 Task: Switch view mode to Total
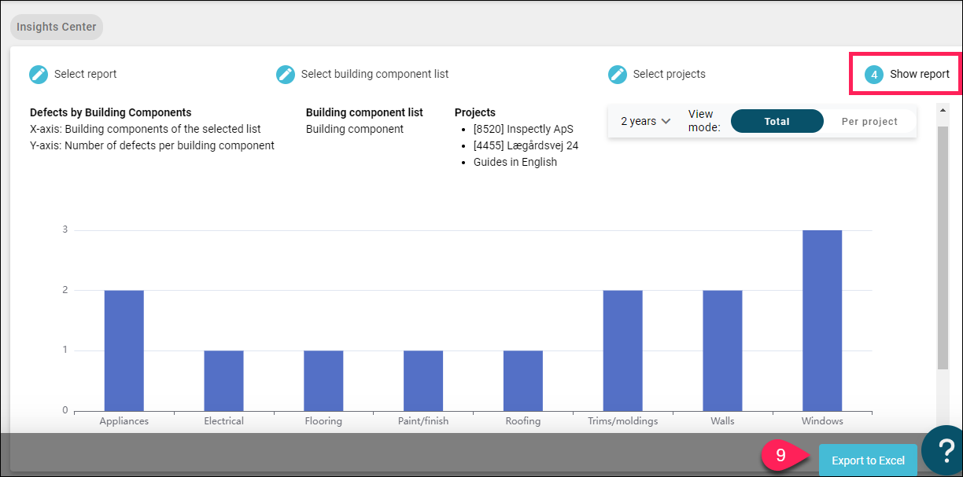coord(777,121)
